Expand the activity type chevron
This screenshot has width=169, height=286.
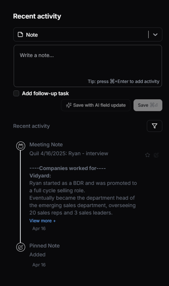155,34
